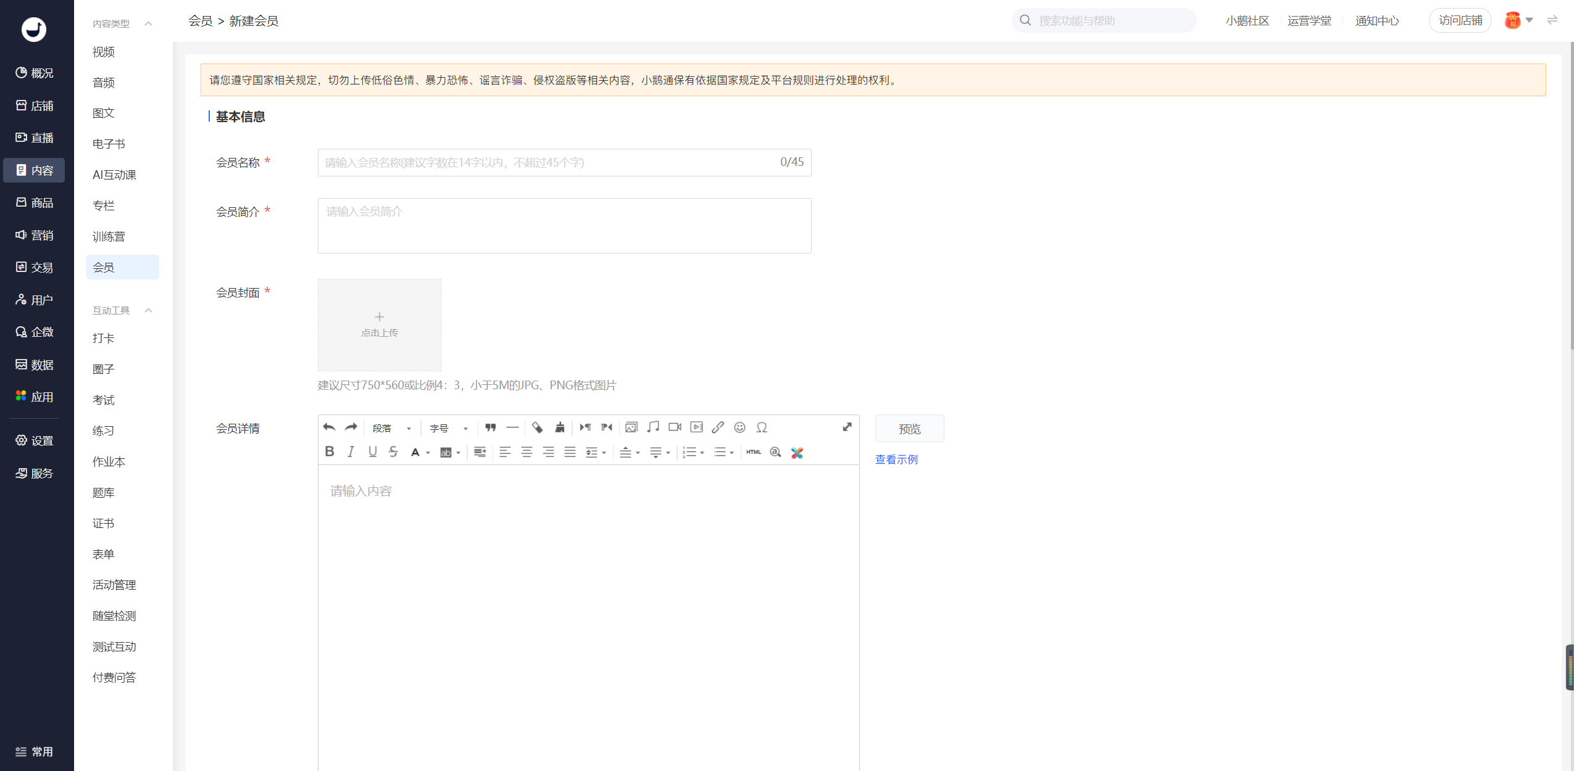Click the 预览 preview button
Viewport: 1574px width, 771px height.
[909, 429]
